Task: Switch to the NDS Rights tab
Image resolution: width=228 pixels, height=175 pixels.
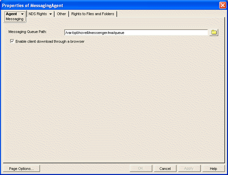Action: click(38, 14)
